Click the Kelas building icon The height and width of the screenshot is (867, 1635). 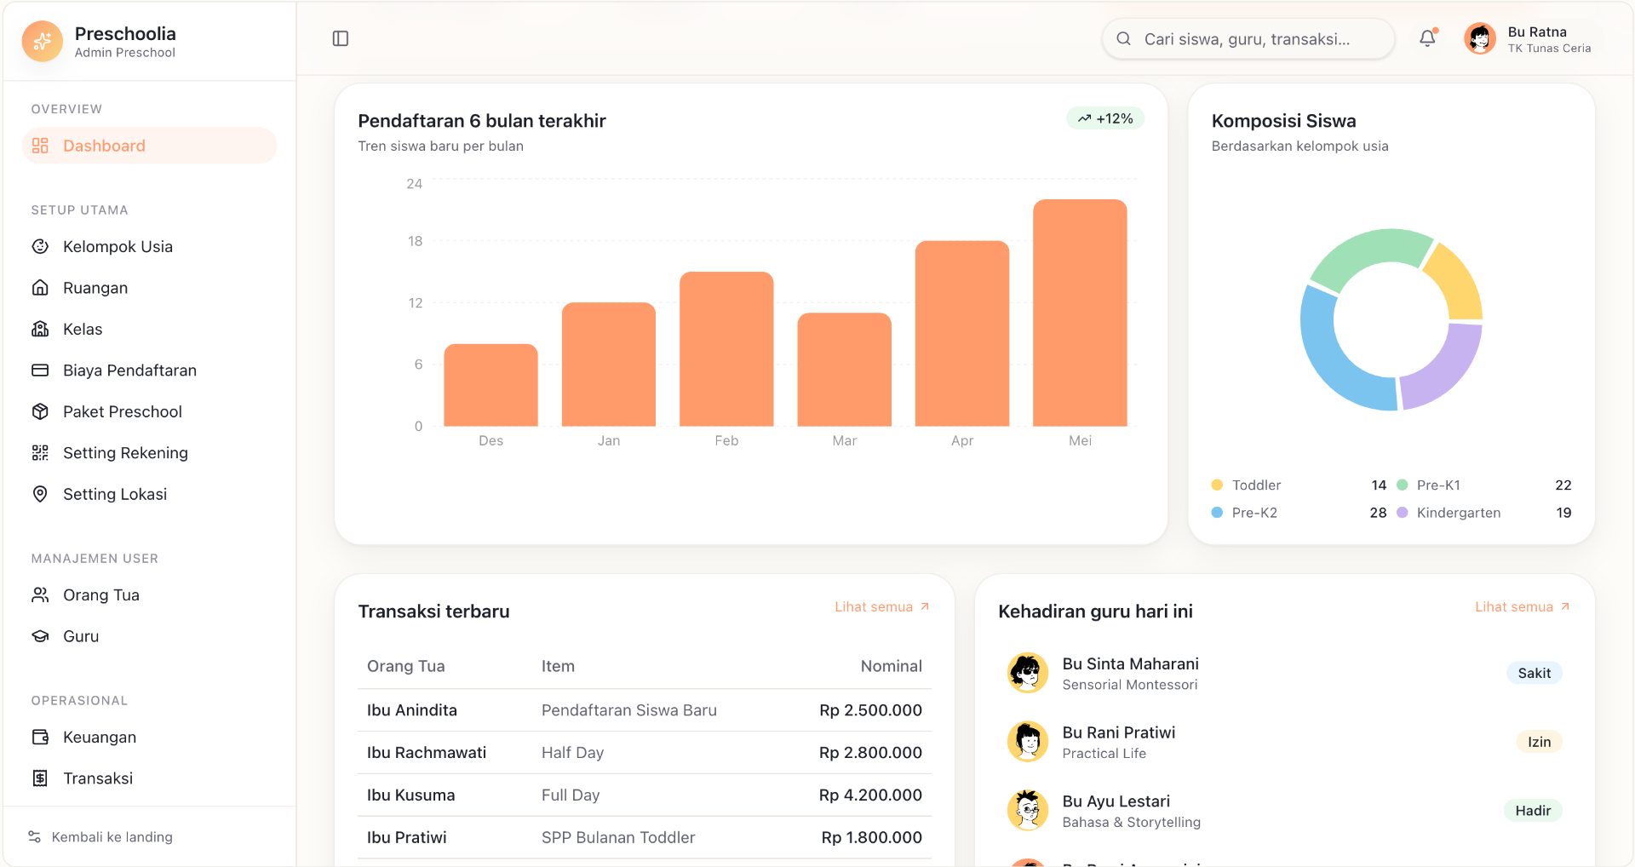(40, 329)
